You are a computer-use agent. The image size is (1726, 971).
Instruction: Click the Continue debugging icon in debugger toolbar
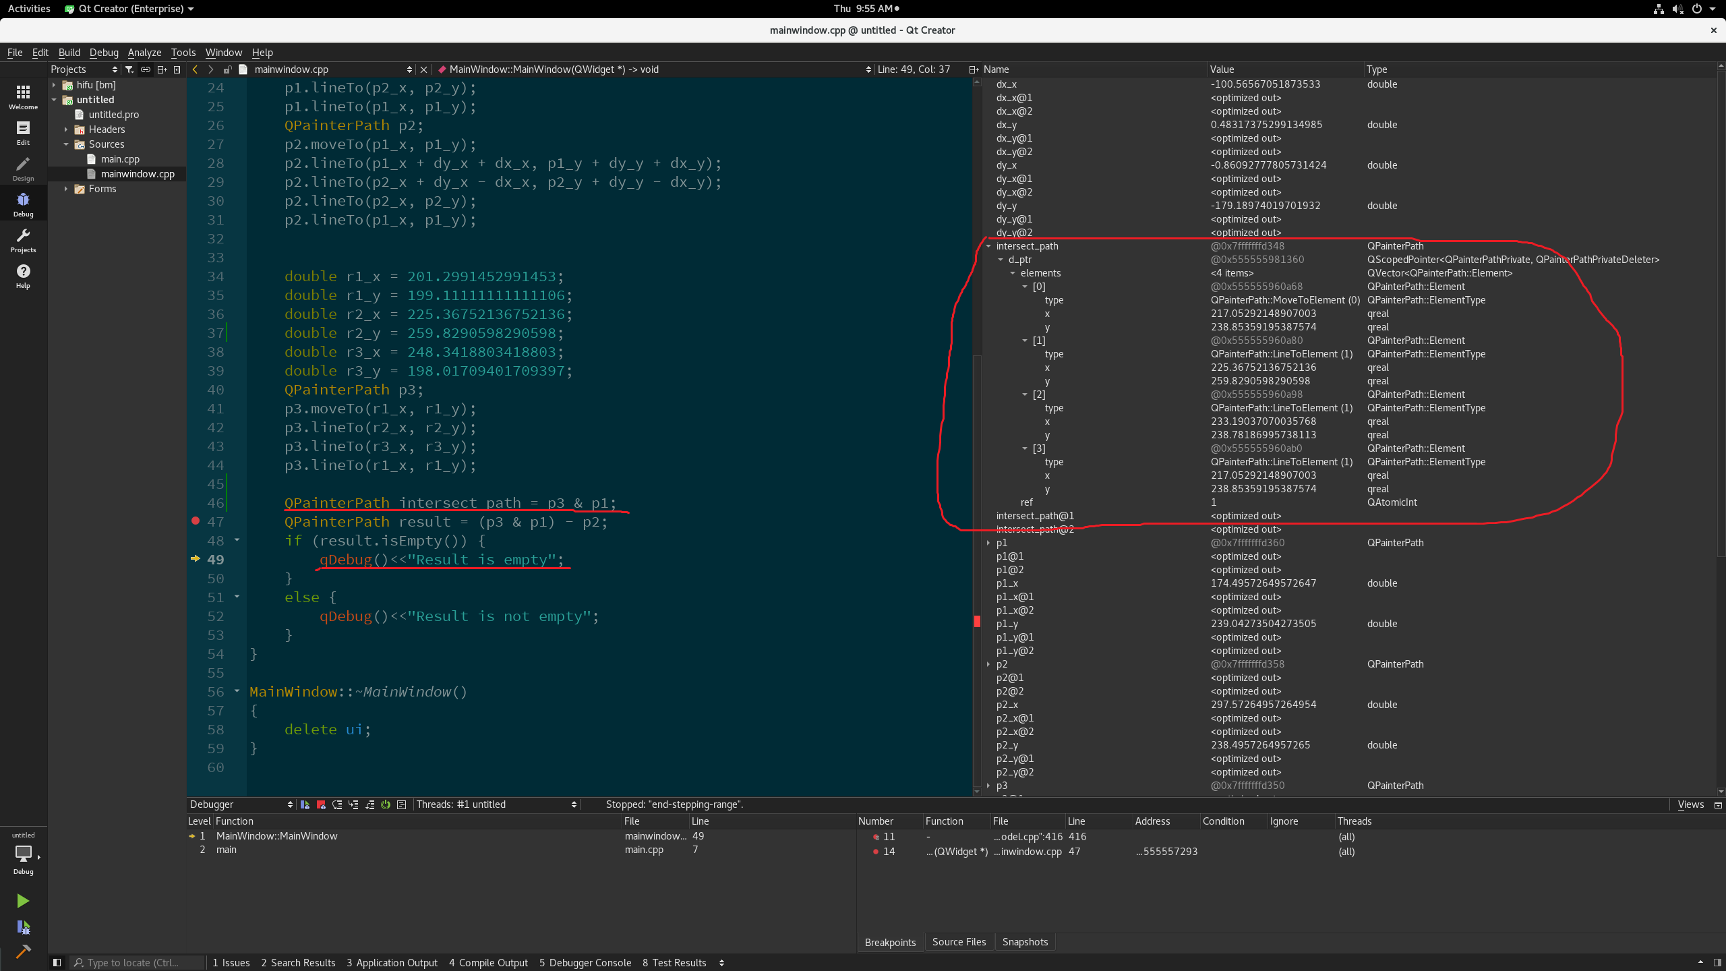pyautogui.click(x=305, y=804)
